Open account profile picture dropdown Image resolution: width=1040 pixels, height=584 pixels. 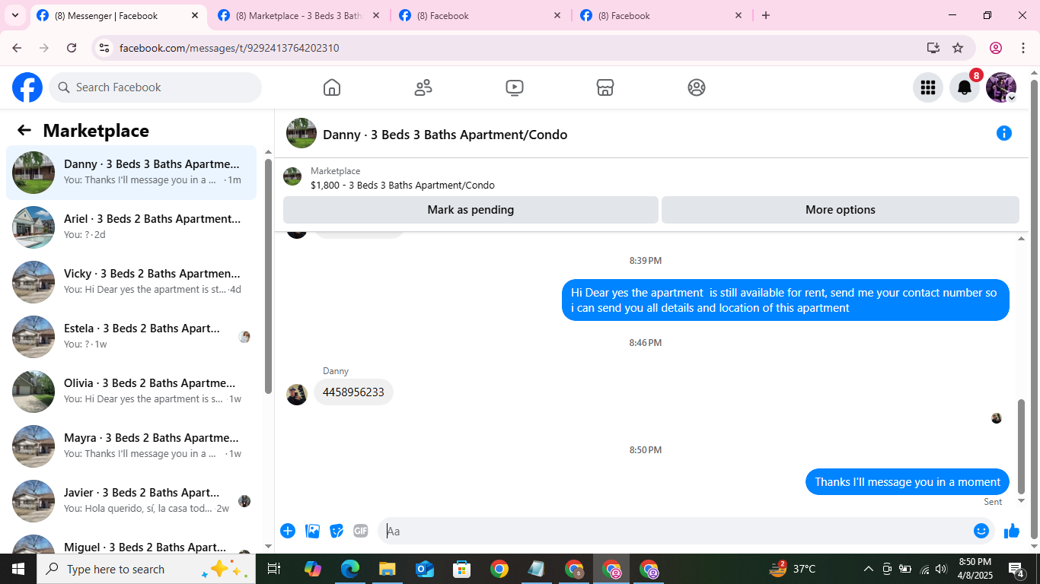[x=1001, y=87]
